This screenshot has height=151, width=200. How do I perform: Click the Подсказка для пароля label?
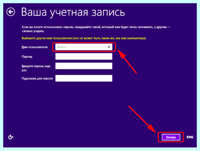(x=37, y=79)
